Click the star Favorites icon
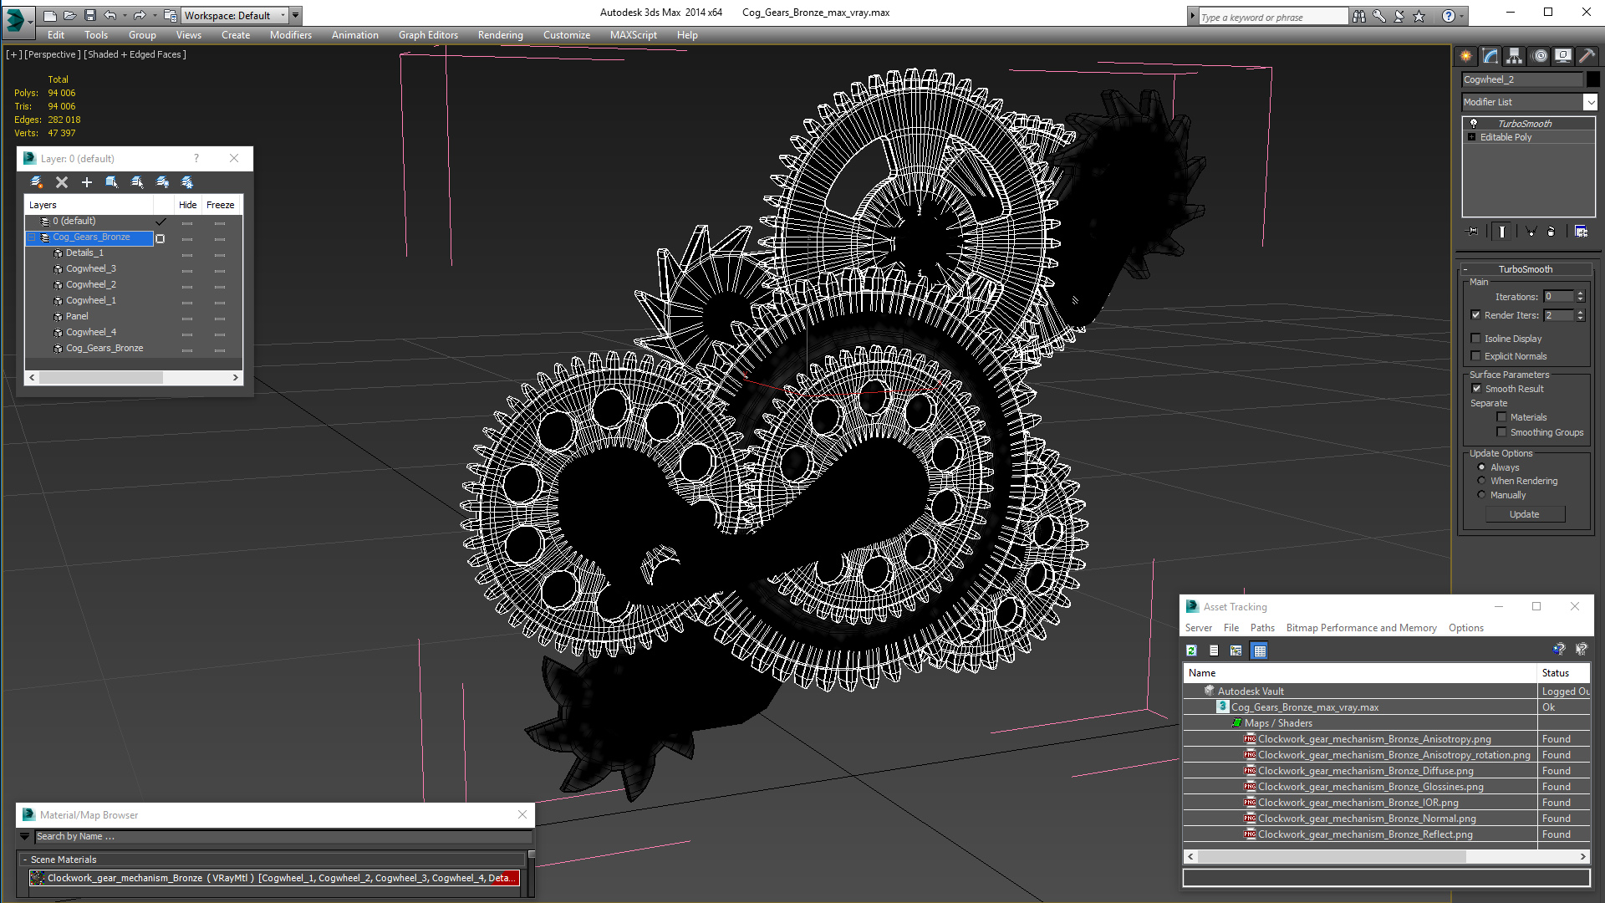Viewport: 1605px width, 903px height. pyautogui.click(x=1419, y=16)
